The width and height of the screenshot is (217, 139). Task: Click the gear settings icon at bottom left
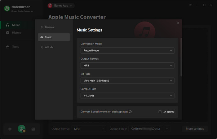point(10,129)
